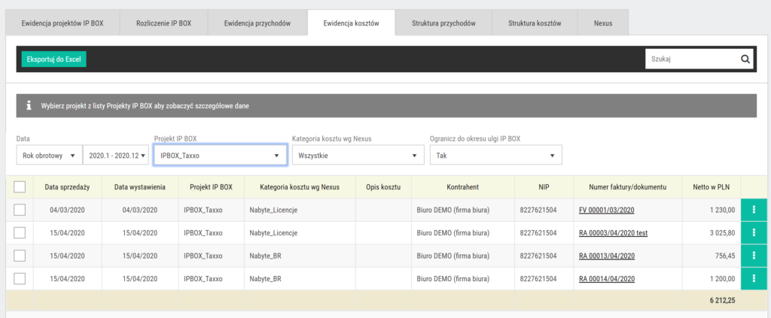Switch to Ewidencja przychodów tab
Viewport: 771px width, 318px height.
(x=258, y=23)
